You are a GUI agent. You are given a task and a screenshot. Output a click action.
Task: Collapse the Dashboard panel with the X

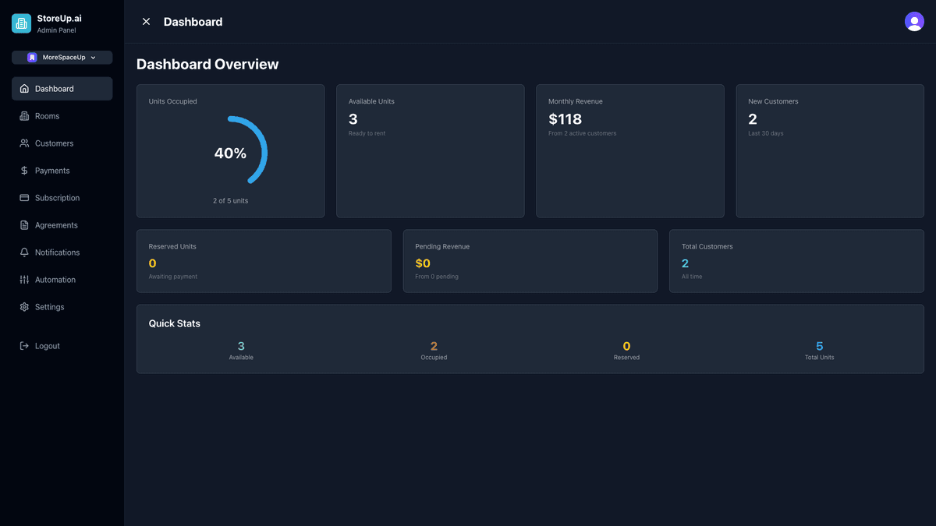[x=146, y=22]
